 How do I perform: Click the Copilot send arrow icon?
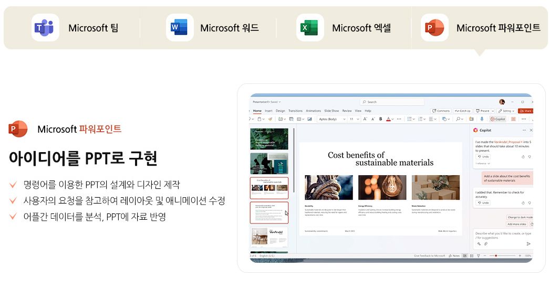tap(529, 243)
